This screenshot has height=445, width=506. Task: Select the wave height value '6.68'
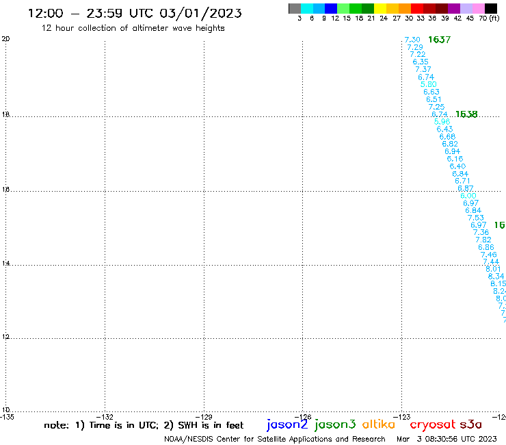[x=447, y=136]
